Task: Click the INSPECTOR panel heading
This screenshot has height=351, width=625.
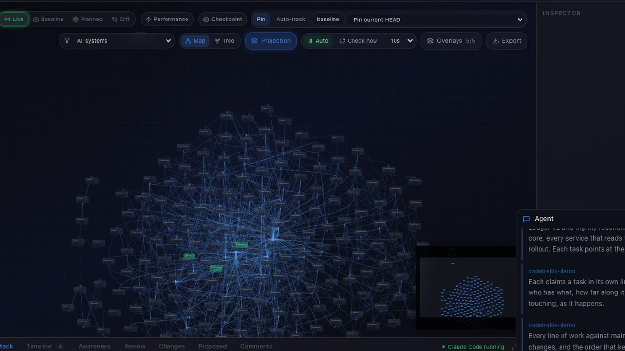Action: [562, 13]
